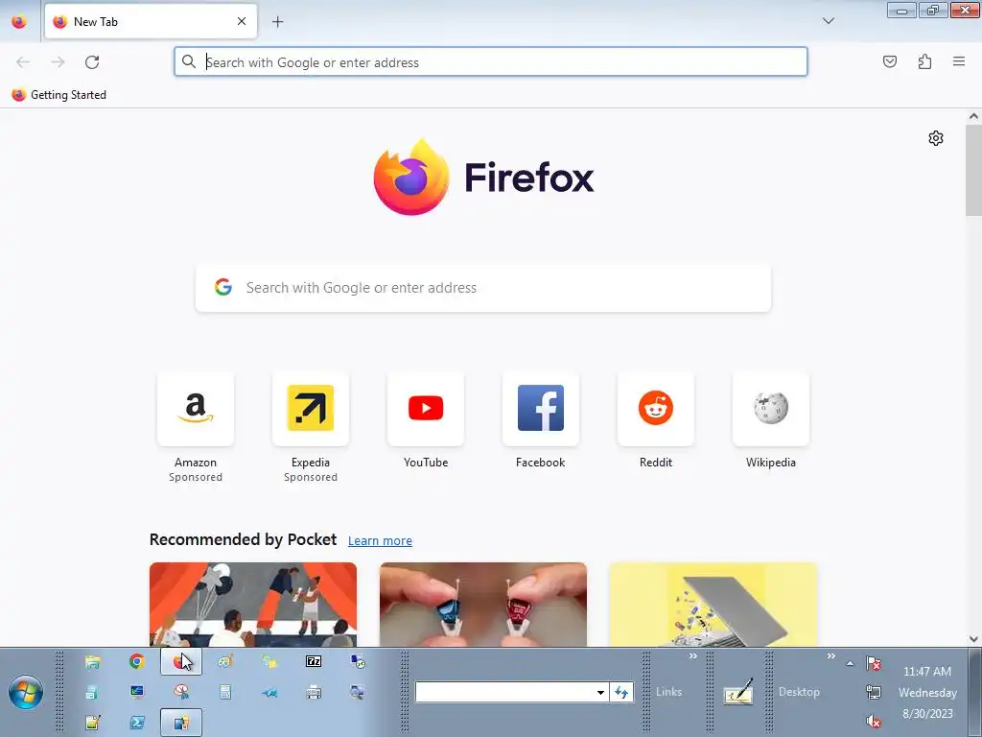Click the Windows Start orb
Viewport: 982px width, 737px height.
(26, 693)
